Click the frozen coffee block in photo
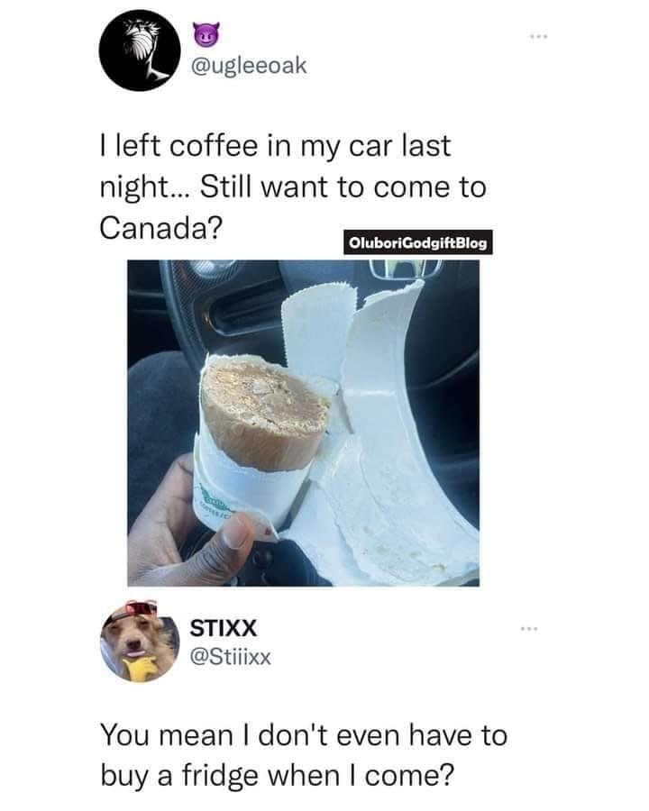 (x=265, y=410)
